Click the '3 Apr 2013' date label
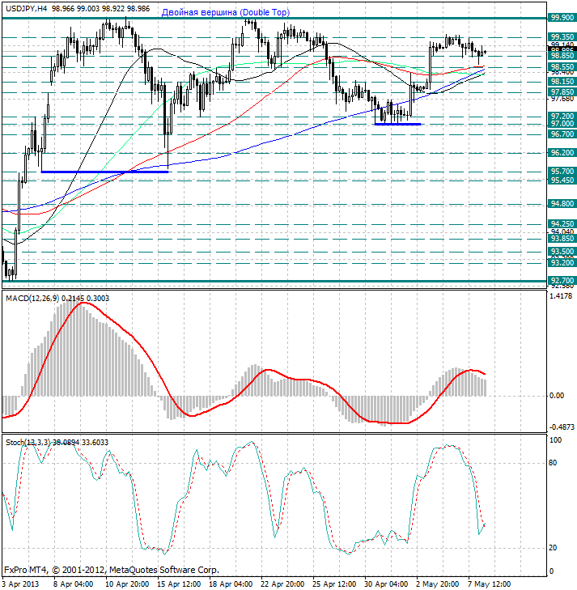 coord(21,584)
